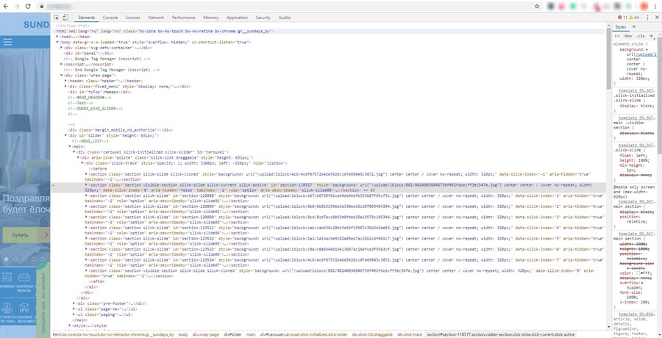Expand the pre-footer div node
The width and height of the screenshot is (662, 338).
pos(74,303)
